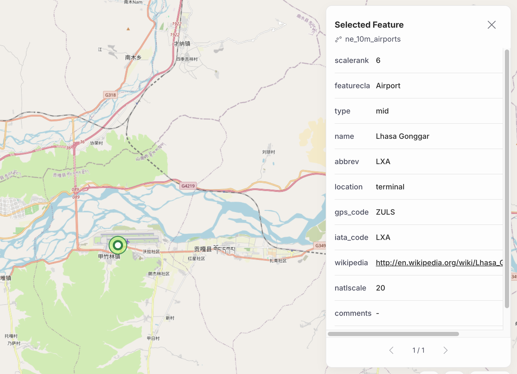Advance to next feature with right arrow

tap(445, 350)
